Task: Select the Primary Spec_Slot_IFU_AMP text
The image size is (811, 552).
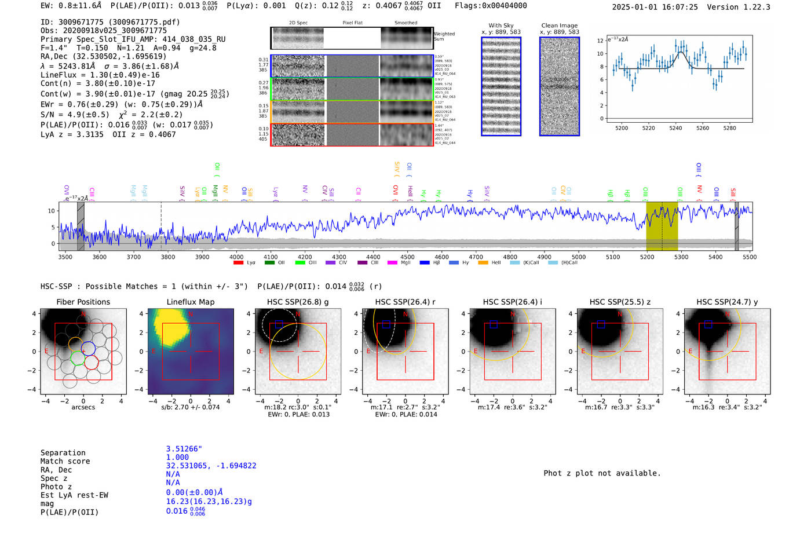Action: pyautogui.click(x=133, y=39)
